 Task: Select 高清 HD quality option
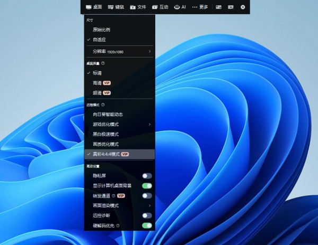point(120,83)
